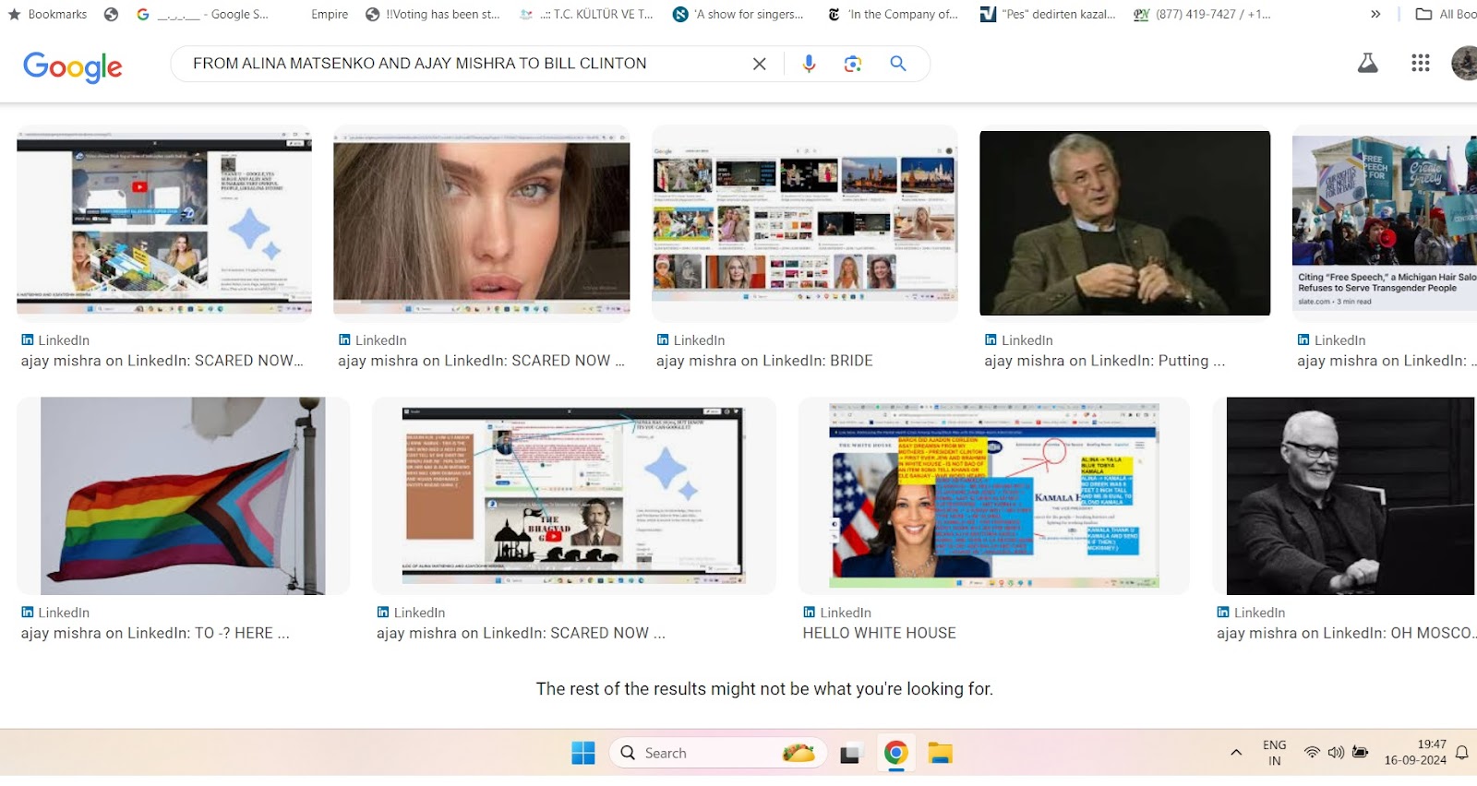The image size is (1477, 786).
Task: Click the magnifying glass search button
Action: [897, 64]
